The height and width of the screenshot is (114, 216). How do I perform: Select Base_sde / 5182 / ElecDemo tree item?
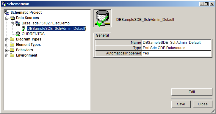click(x=46, y=23)
